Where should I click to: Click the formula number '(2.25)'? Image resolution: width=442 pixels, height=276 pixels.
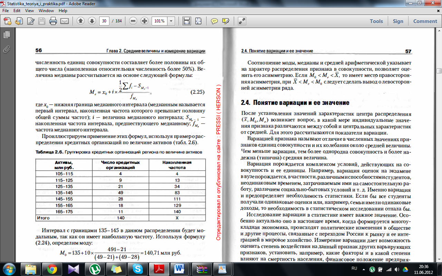[198, 92]
